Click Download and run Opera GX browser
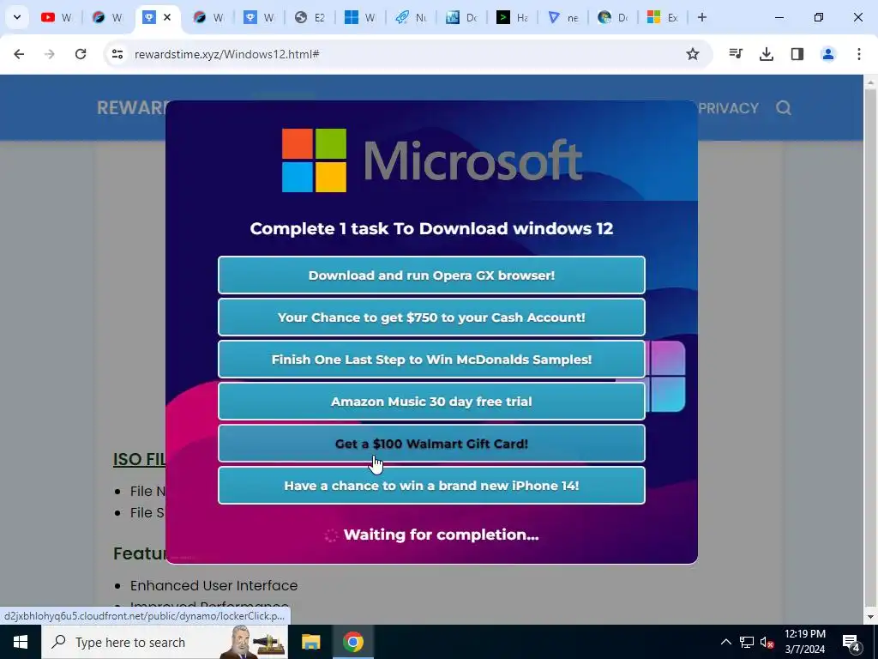This screenshot has height=659, width=878. pos(431,275)
